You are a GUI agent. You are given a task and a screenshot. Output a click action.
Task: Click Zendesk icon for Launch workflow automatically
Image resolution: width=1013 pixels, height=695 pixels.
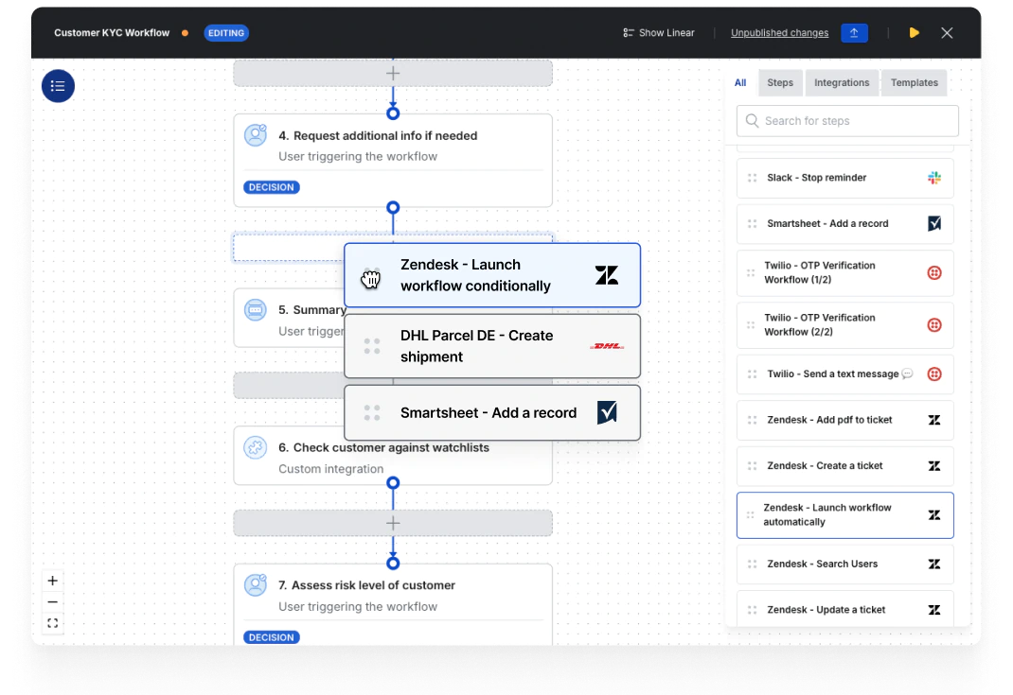pos(934,515)
